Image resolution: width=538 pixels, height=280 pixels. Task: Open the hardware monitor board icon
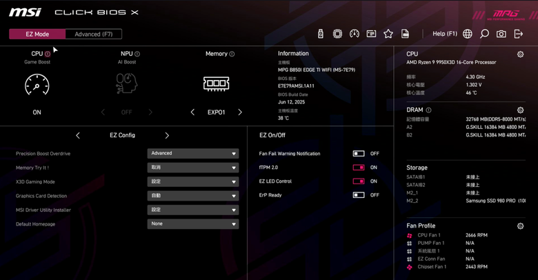[x=371, y=34]
